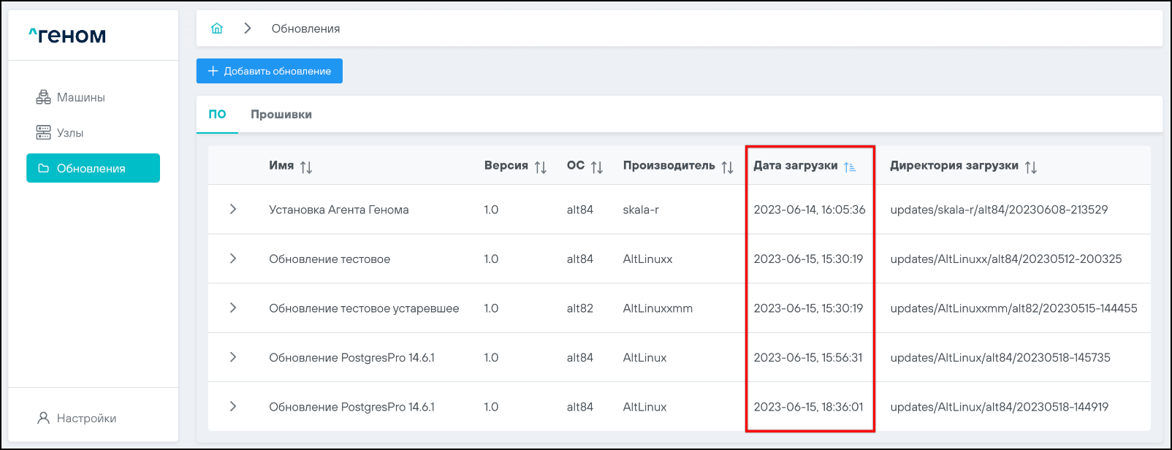Switch to the Прошивки tab

[x=281, y=115]
